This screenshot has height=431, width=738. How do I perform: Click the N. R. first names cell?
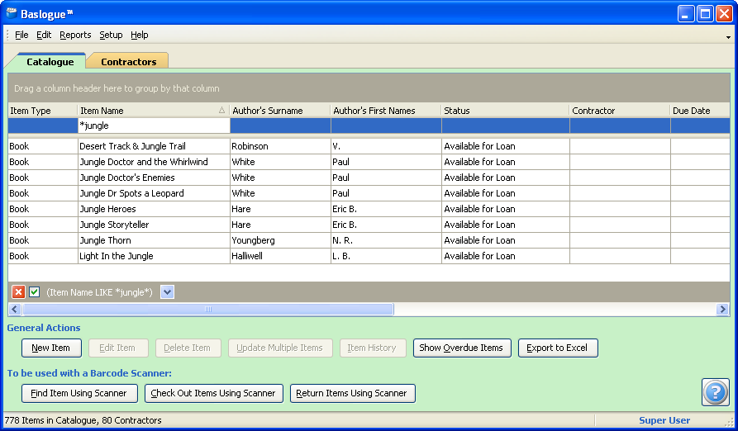pos(387,240)
